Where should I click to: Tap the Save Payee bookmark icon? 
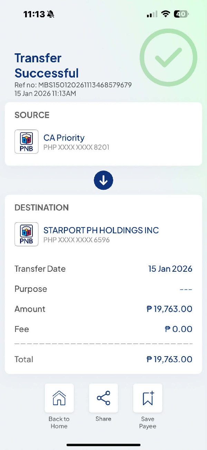tap(148, 398)
